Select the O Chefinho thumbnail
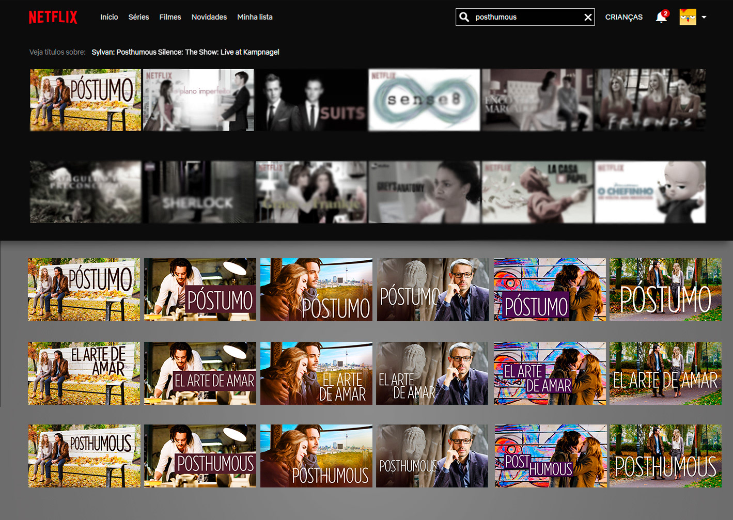Viewport: 733px width, 520px height. (x=650, y=192)
